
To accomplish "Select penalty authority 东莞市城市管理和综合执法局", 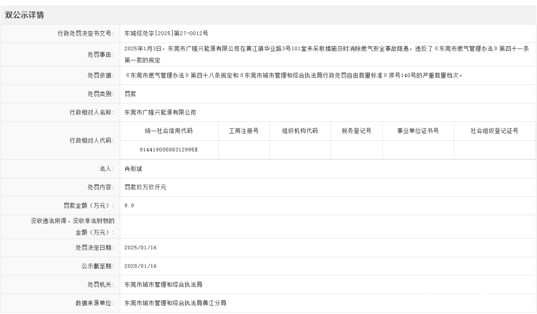I will point(163,285).
